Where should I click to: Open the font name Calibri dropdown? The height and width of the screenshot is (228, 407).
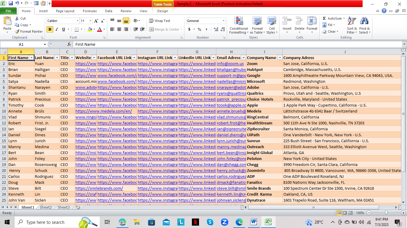point(78,21)
